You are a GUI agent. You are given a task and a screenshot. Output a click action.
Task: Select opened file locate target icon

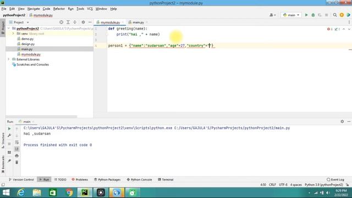61,22
